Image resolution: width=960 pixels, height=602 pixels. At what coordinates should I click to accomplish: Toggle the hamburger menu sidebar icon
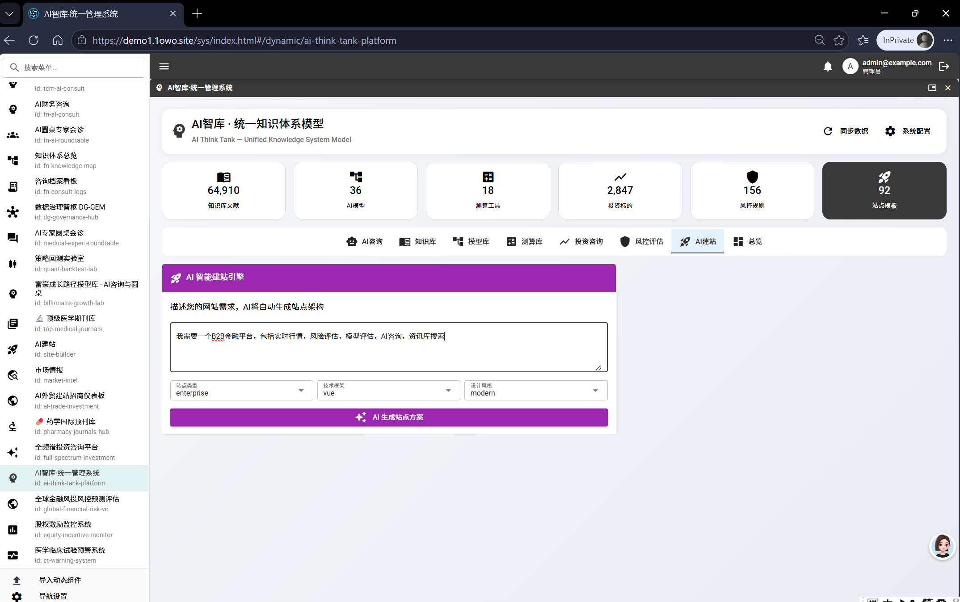[164, 67]
